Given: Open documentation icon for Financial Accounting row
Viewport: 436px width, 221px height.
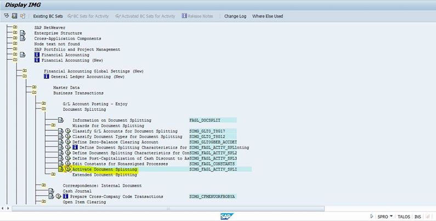Looking at the screenshot, I should 22,54.
